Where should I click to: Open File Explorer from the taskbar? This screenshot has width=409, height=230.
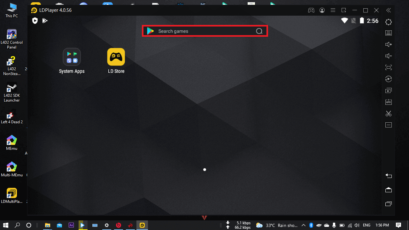click(x=48, y=225)
